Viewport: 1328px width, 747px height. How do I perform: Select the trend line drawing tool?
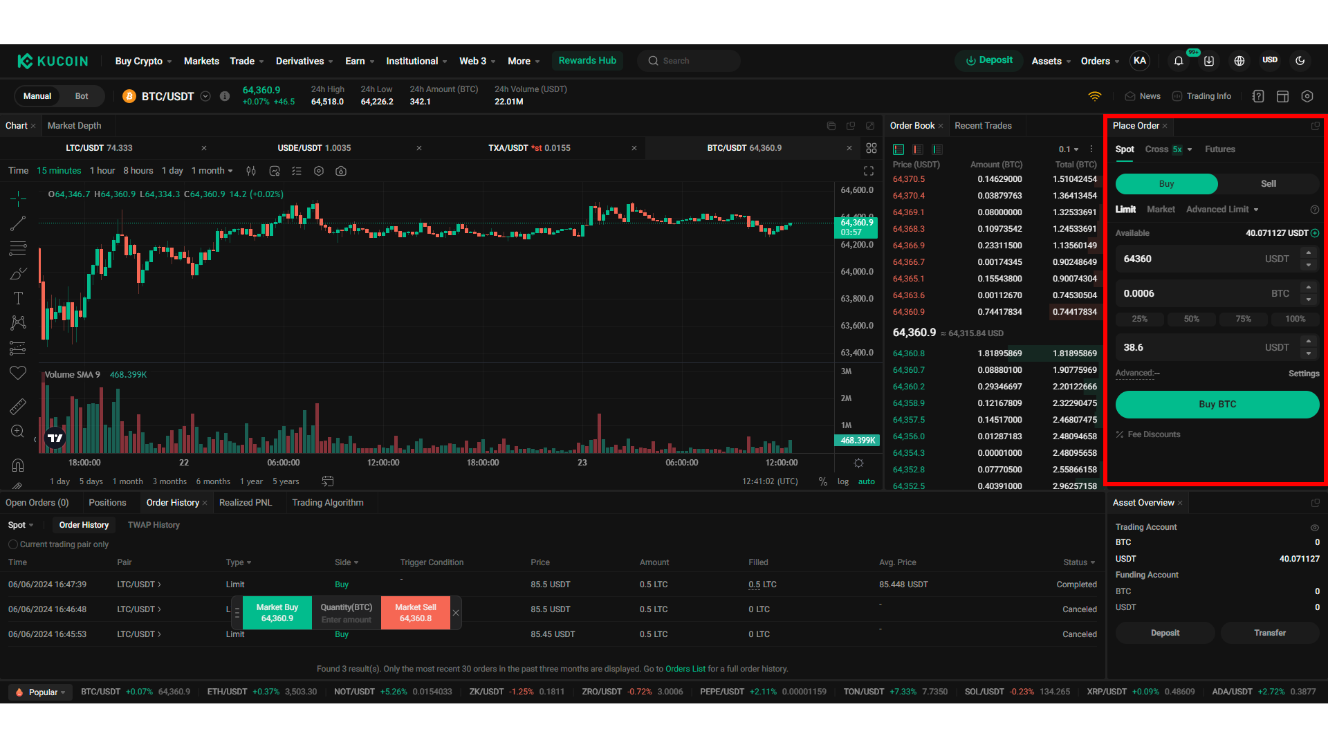(18, 223)
